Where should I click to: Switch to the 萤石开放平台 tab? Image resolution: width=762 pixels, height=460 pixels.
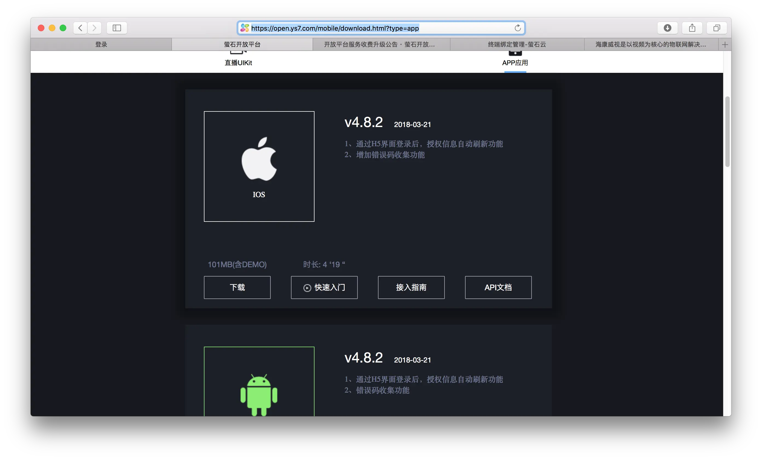click(x=242, y=45)
